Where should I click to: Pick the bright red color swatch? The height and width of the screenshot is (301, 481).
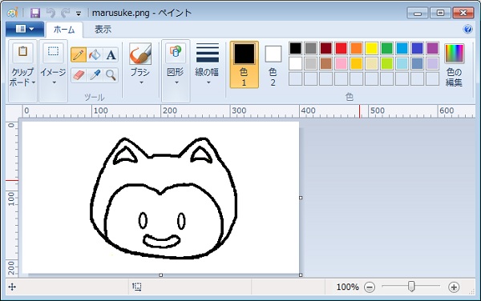pyautogui.click(x=342, y=48)
